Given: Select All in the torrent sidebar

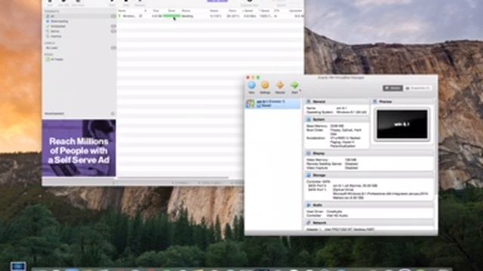Looking at the screenshot, I should [x=80, y=16].
